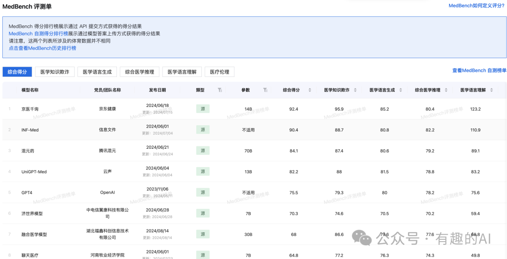This screenshot has width=507, height=259.
Task: Click team name OpenAI
Action: 108,193
